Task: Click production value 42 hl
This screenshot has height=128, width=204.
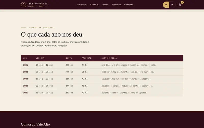Action: click(85, 79)
